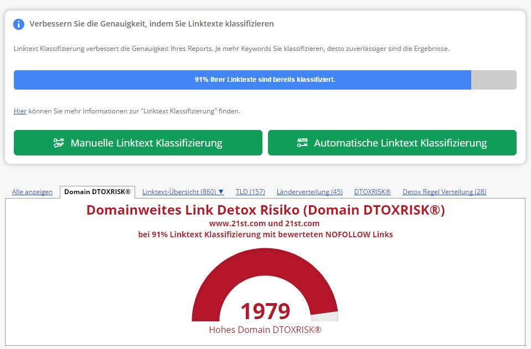Click the 91% classification progress bar
The image size is (531, 349).
(265, 80)
